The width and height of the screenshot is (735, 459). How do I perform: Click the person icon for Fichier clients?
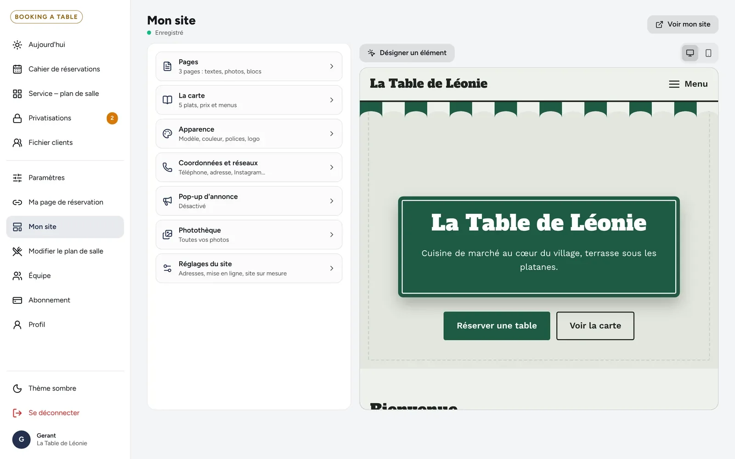pyautogui.click(x=17, y=143)
